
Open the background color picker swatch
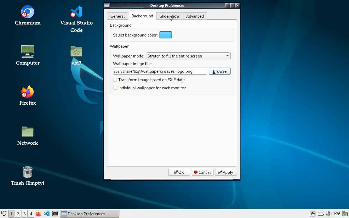pos(166,35)
